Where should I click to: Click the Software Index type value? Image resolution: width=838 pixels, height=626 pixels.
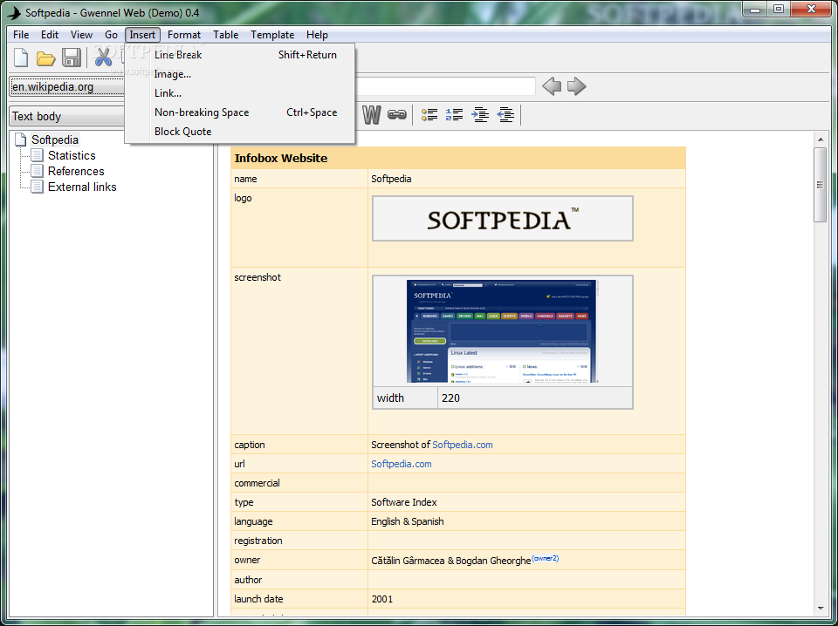click(403, 502)
